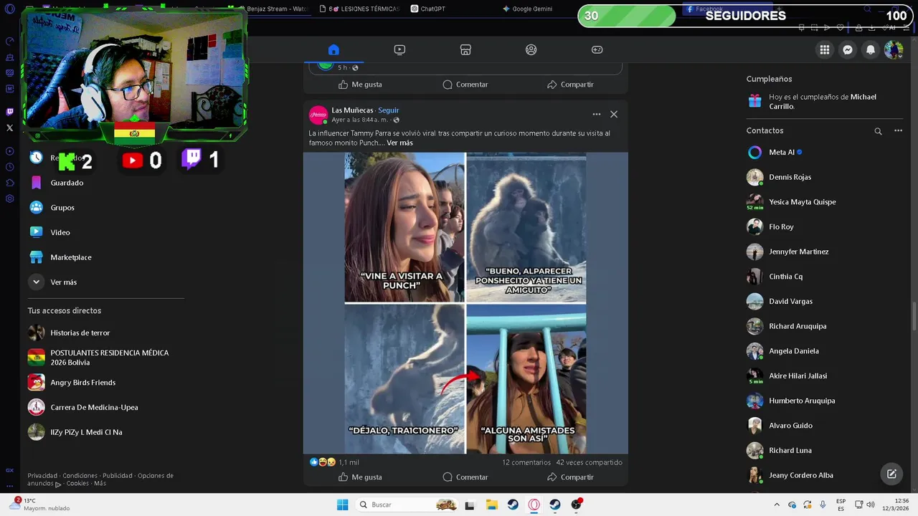Image resolution: width=918 pixels, height=516 pixels.
Task: Search contacts with magnifier icon
Action: click(x=878, y=131)
